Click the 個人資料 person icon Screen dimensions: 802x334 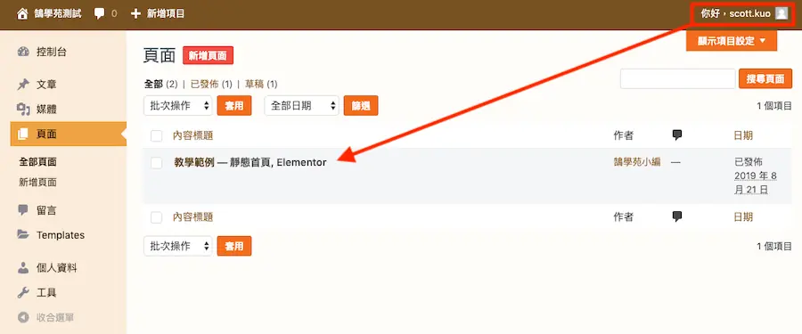point(23,267)
